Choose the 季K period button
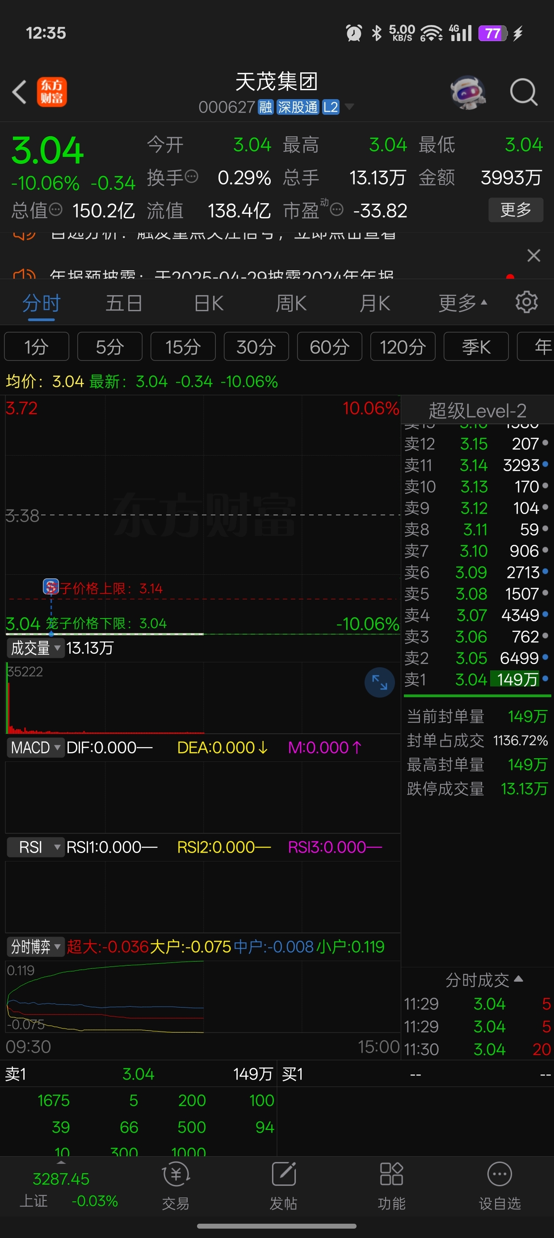 coord(476,346)
